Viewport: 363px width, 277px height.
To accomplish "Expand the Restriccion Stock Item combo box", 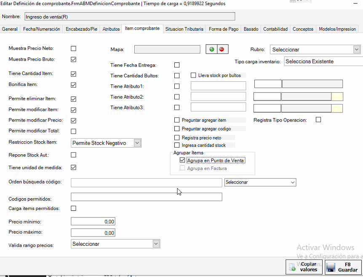I will click(x=137, y=143).
